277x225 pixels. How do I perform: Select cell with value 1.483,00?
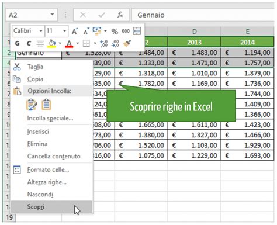195,53
